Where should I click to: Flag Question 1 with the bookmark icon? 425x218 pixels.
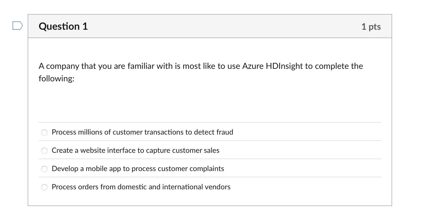[17, 26]
